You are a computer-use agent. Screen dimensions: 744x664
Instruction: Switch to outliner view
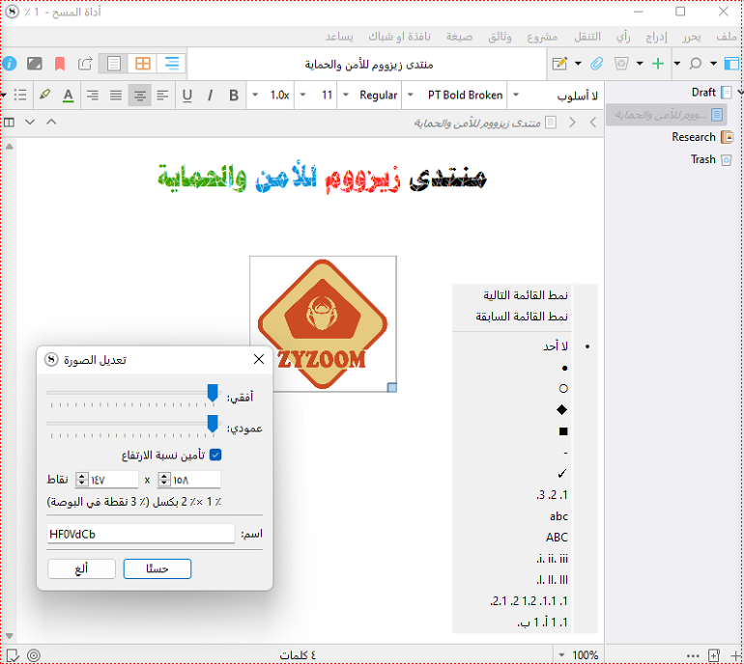(172, 64)
